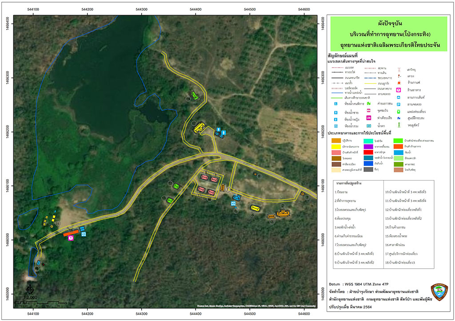Click the 1:2,000 scale label

tap(30, 297)
